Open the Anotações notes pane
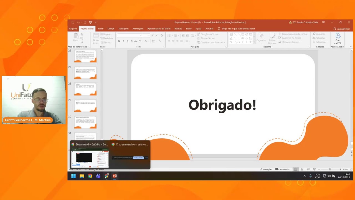Screen dimensions: 355x200 266,169
